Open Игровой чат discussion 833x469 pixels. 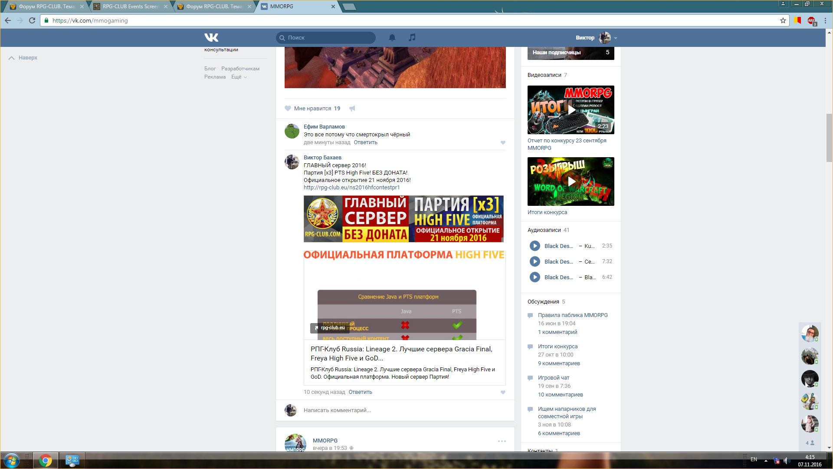click(554, 378)
